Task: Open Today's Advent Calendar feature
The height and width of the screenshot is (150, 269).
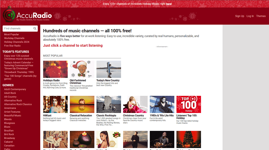Action: (19, 65)
